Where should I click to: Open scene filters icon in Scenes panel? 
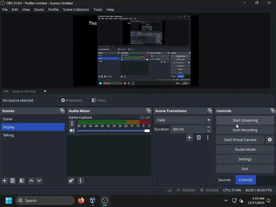click(x=22, y=181)
